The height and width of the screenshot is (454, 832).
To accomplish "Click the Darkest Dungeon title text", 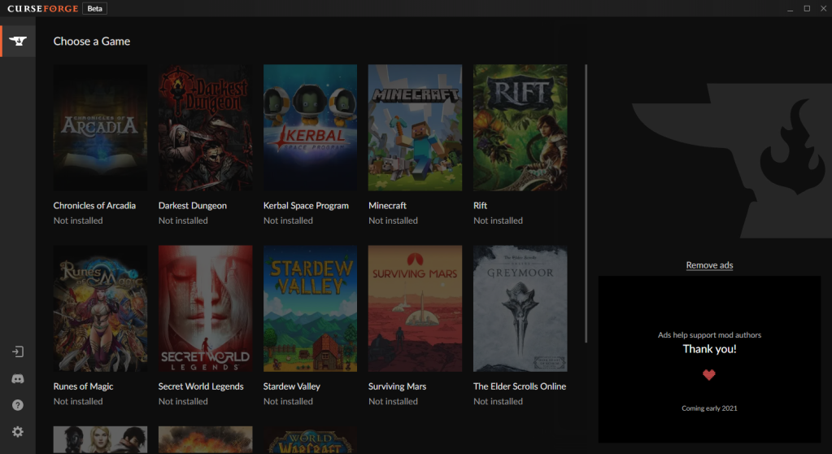I will coord(193,206).
